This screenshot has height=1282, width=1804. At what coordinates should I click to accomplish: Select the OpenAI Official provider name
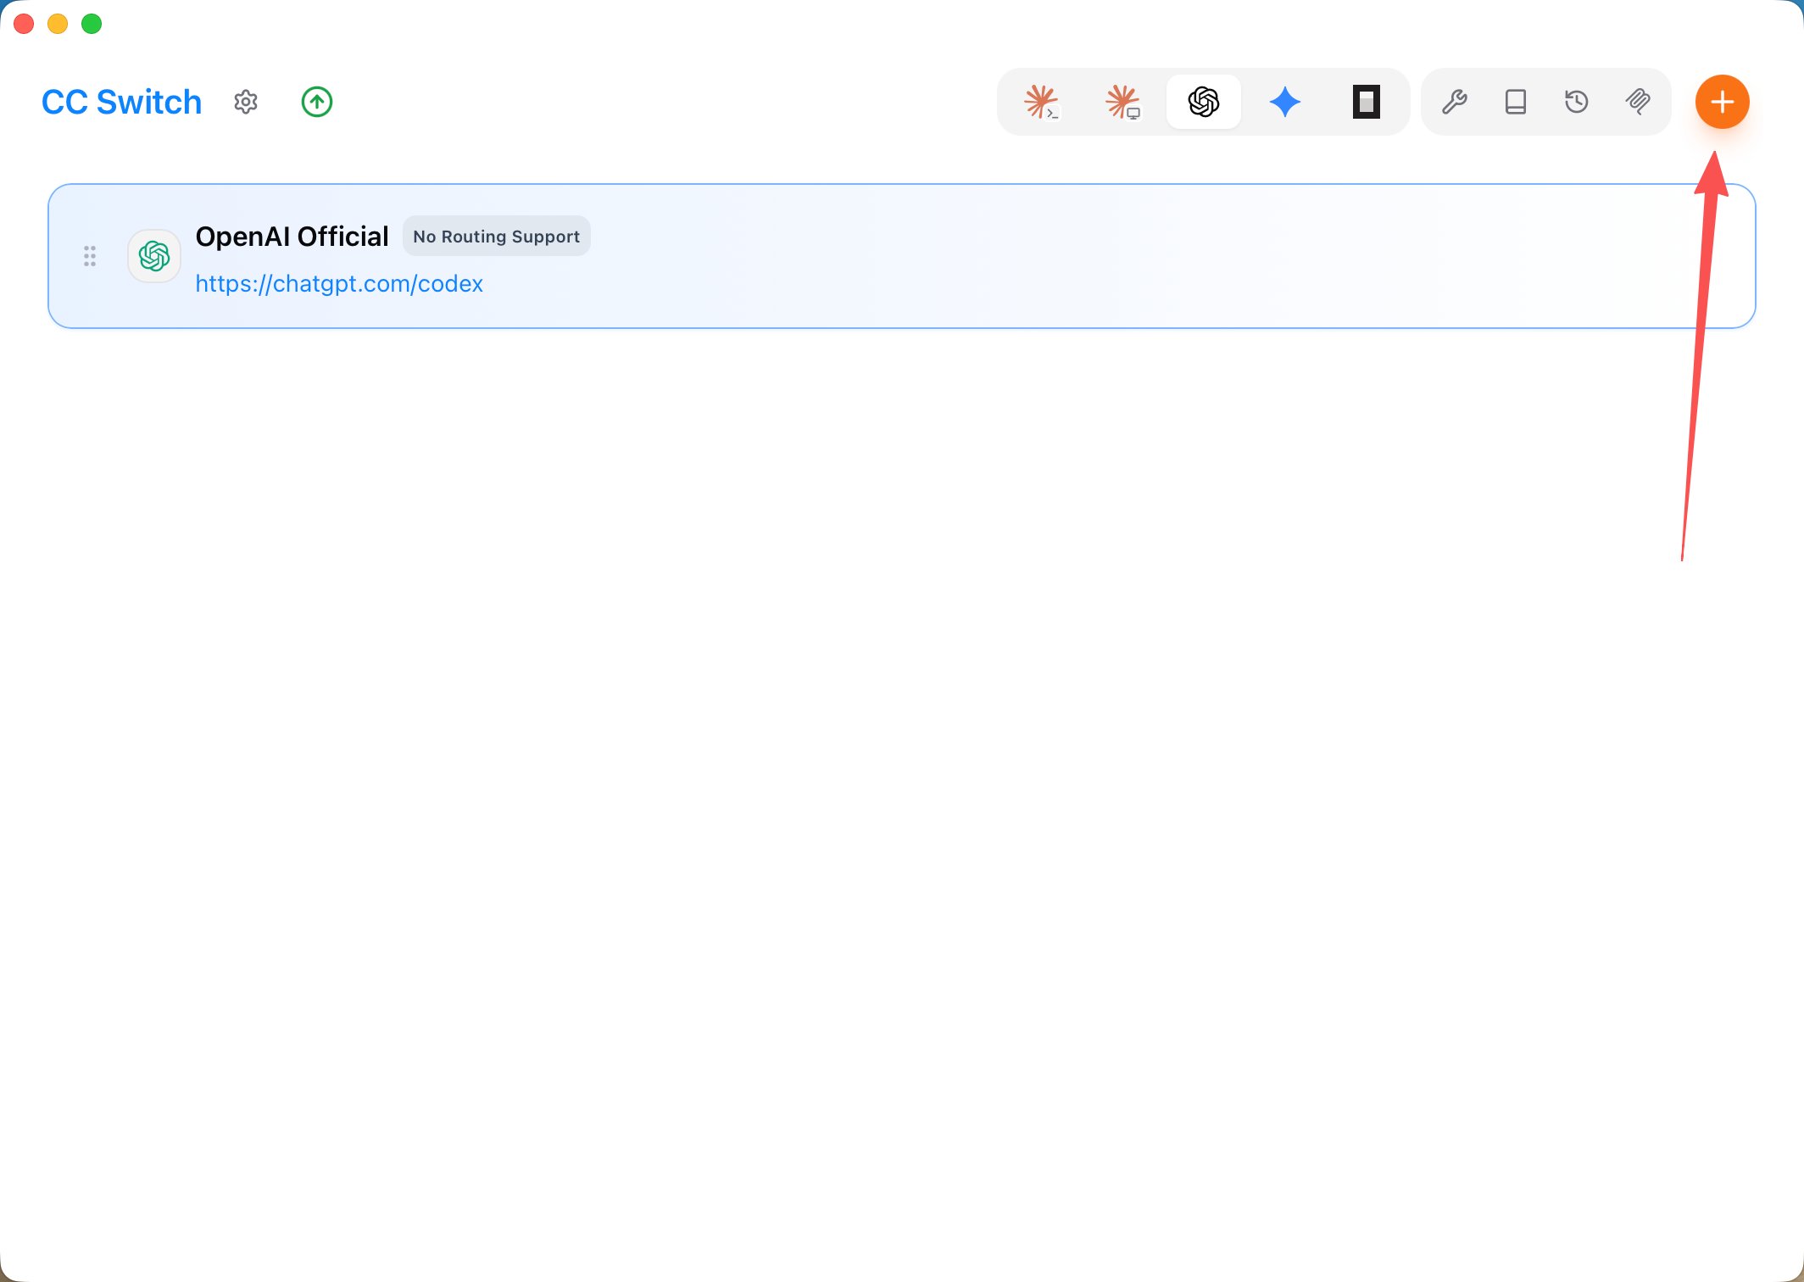coord(292,236)
